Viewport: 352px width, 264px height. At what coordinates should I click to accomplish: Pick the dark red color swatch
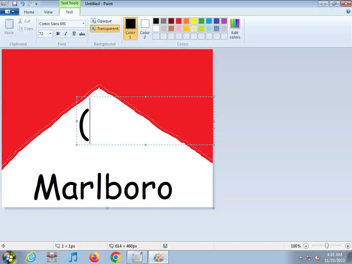coord(171,21)
